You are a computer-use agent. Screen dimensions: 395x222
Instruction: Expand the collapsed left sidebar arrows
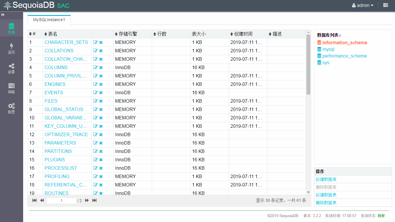click(3, 14)
